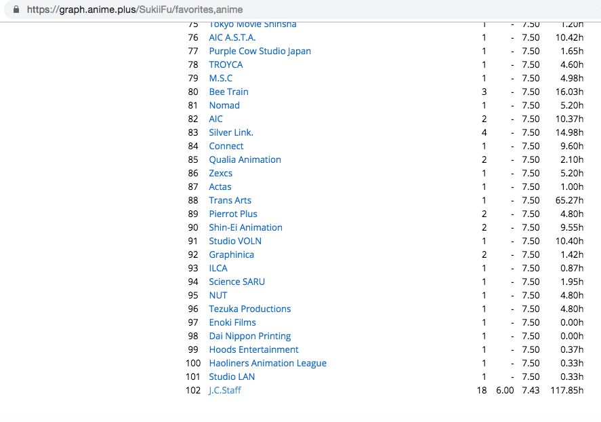Screen dimensions: 601x422
Task: Open the Dai Nippon Printing link
Action: [250, 336]
